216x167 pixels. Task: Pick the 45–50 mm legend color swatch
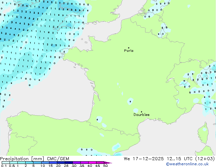coord(100,163)
